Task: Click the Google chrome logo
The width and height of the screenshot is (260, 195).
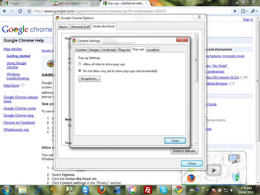Action: click(x=27, y=29)
